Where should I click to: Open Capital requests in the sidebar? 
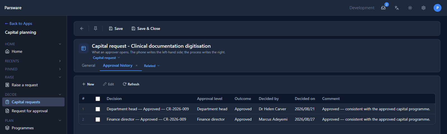click(33, 102)
